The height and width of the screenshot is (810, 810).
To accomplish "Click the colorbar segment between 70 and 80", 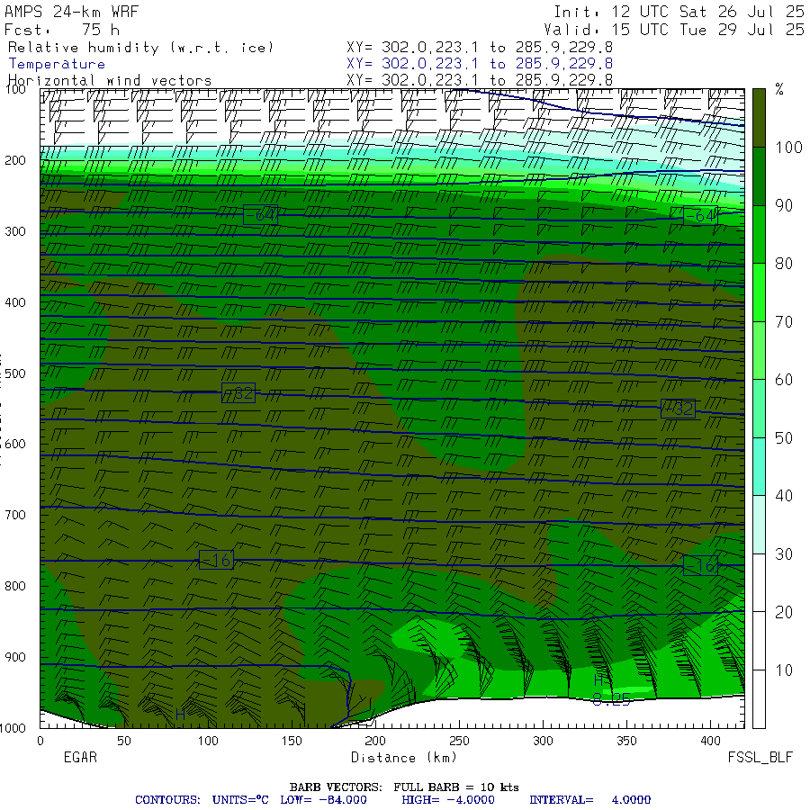I will 759,292.
